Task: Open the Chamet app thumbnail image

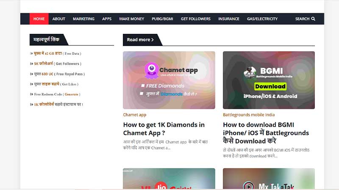Action: point(169,80)
